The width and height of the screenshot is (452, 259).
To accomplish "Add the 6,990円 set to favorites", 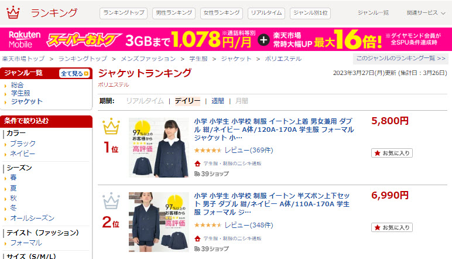I will (392, 227).
